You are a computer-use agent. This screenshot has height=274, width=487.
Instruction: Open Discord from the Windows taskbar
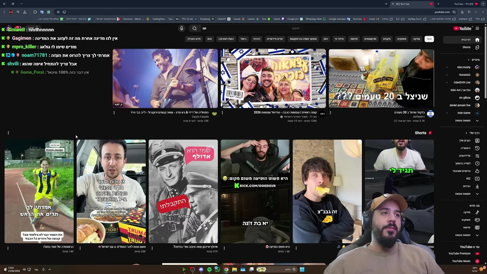(201, 269)
